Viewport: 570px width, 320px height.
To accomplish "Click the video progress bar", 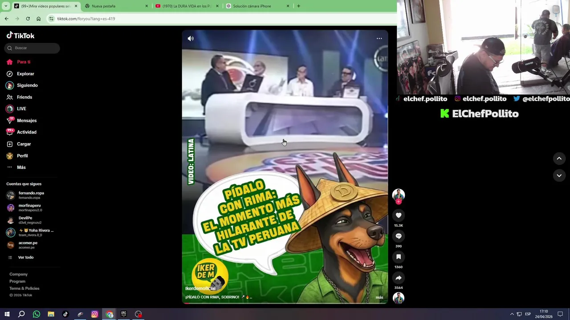I will tap(285, 303).
